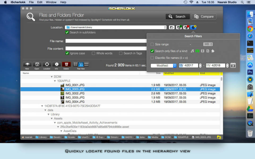Click the end date field 11/4/2018

pos(215,65)
